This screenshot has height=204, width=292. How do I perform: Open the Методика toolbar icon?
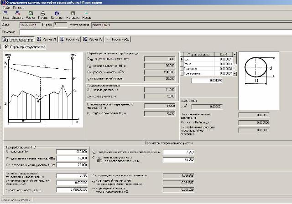[73, 14]
